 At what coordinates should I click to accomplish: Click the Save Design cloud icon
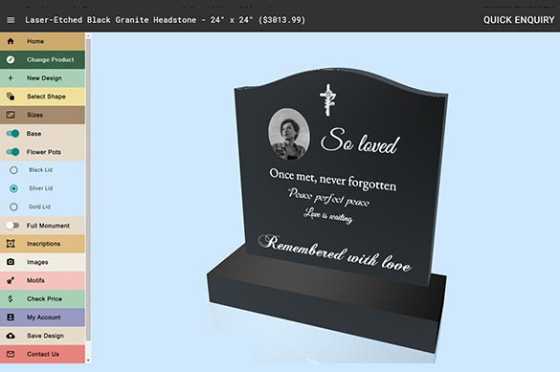pyautogui.click(x=11, y=336)
